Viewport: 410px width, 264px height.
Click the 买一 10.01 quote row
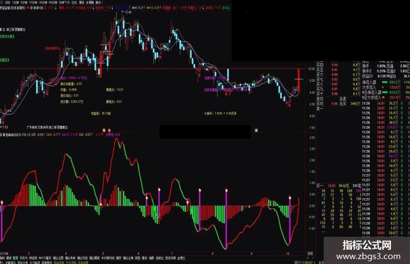338,186
